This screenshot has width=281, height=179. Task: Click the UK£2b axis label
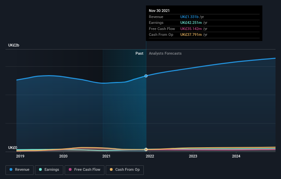[14, 45]
